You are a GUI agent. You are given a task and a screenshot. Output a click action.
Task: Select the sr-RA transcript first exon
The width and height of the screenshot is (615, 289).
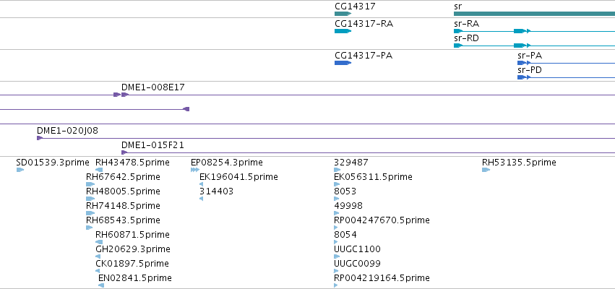pyautogui.click(x=458, y=31)
